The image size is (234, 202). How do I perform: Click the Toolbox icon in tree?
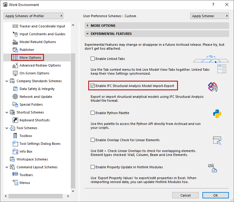(15, 136)
